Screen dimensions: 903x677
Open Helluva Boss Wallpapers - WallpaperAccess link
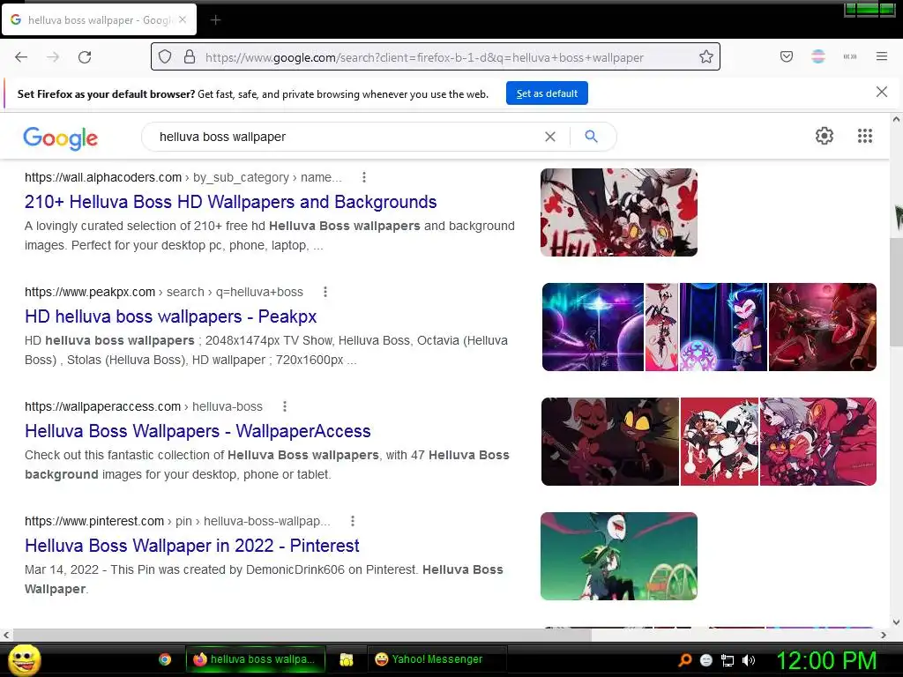point(198,431)
